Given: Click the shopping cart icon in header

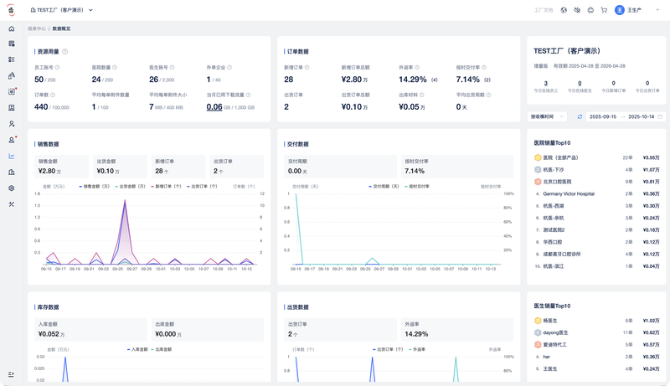Looking at the screenshot, I should 604,10.
